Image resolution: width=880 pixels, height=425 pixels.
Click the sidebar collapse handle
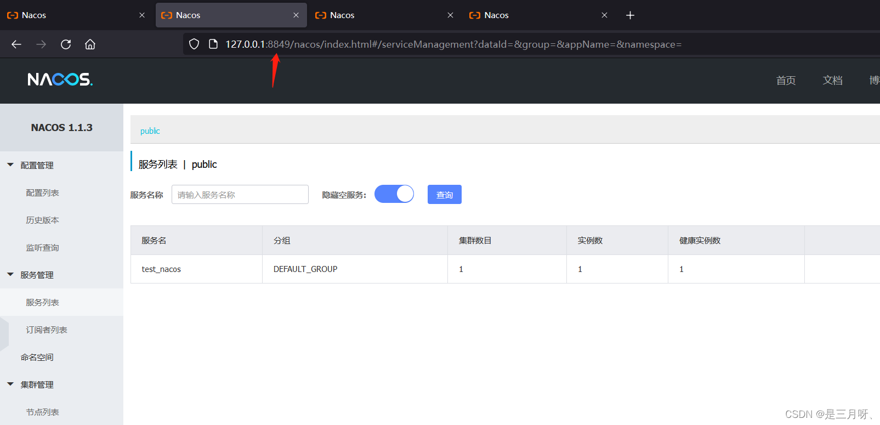click(x=4, y=333)
